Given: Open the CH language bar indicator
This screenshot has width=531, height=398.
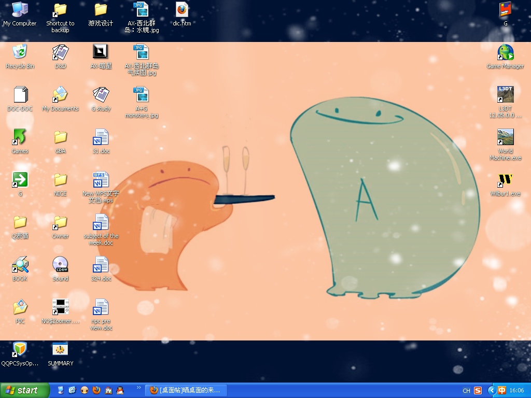Looking at the screenshot, I should point(466,391).
